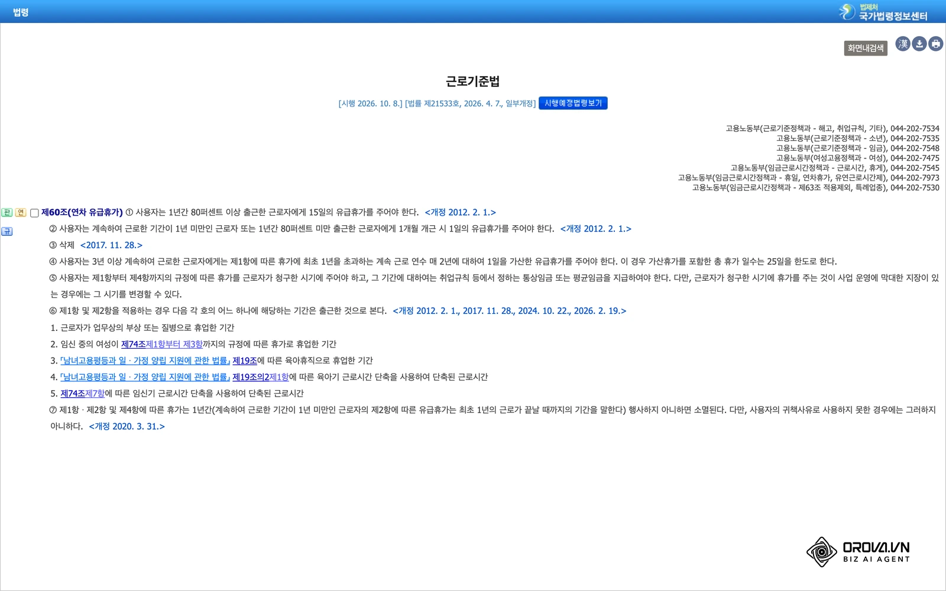
Task: Open 제19조의2제1항 link
Action: pos(261,377)
